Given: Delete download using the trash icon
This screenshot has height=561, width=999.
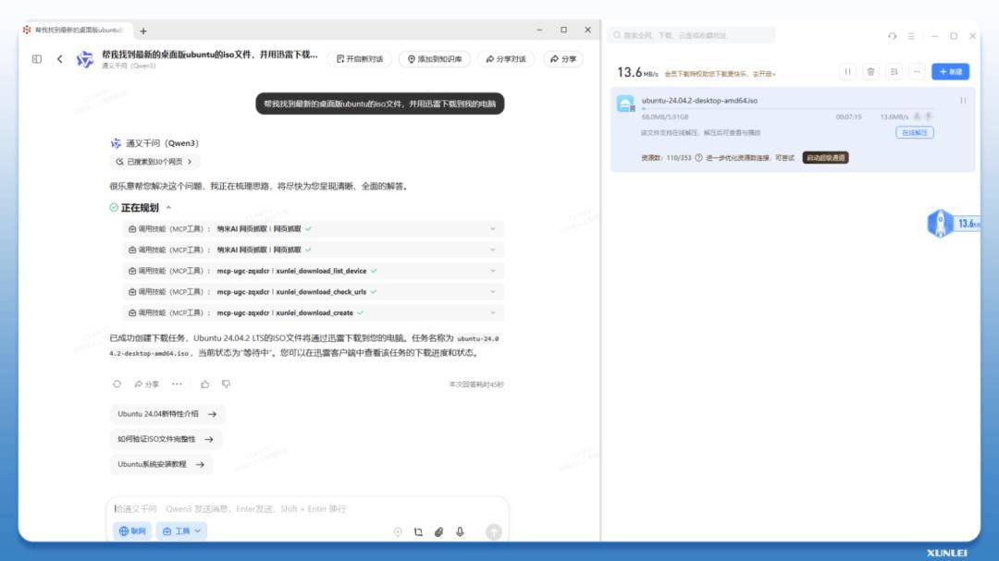Looking at the screenshot, I should pos(870,72).
